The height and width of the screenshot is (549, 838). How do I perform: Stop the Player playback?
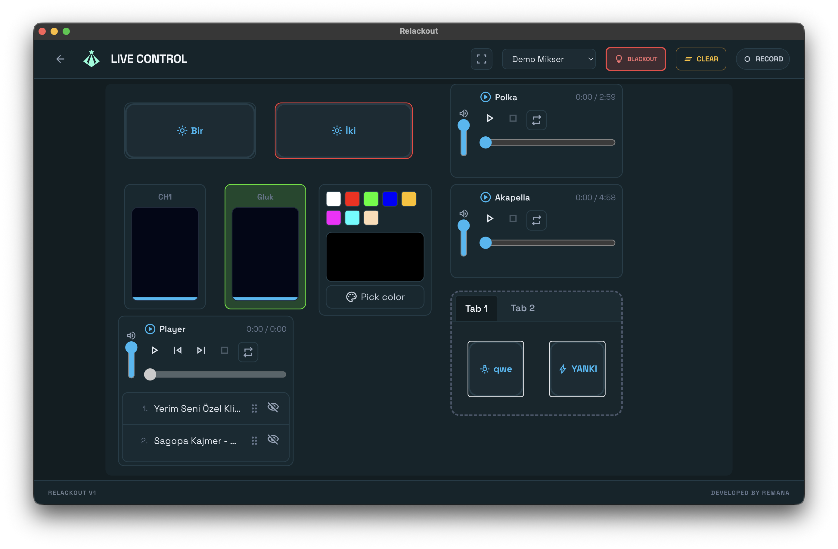click(x=225, y=350)
